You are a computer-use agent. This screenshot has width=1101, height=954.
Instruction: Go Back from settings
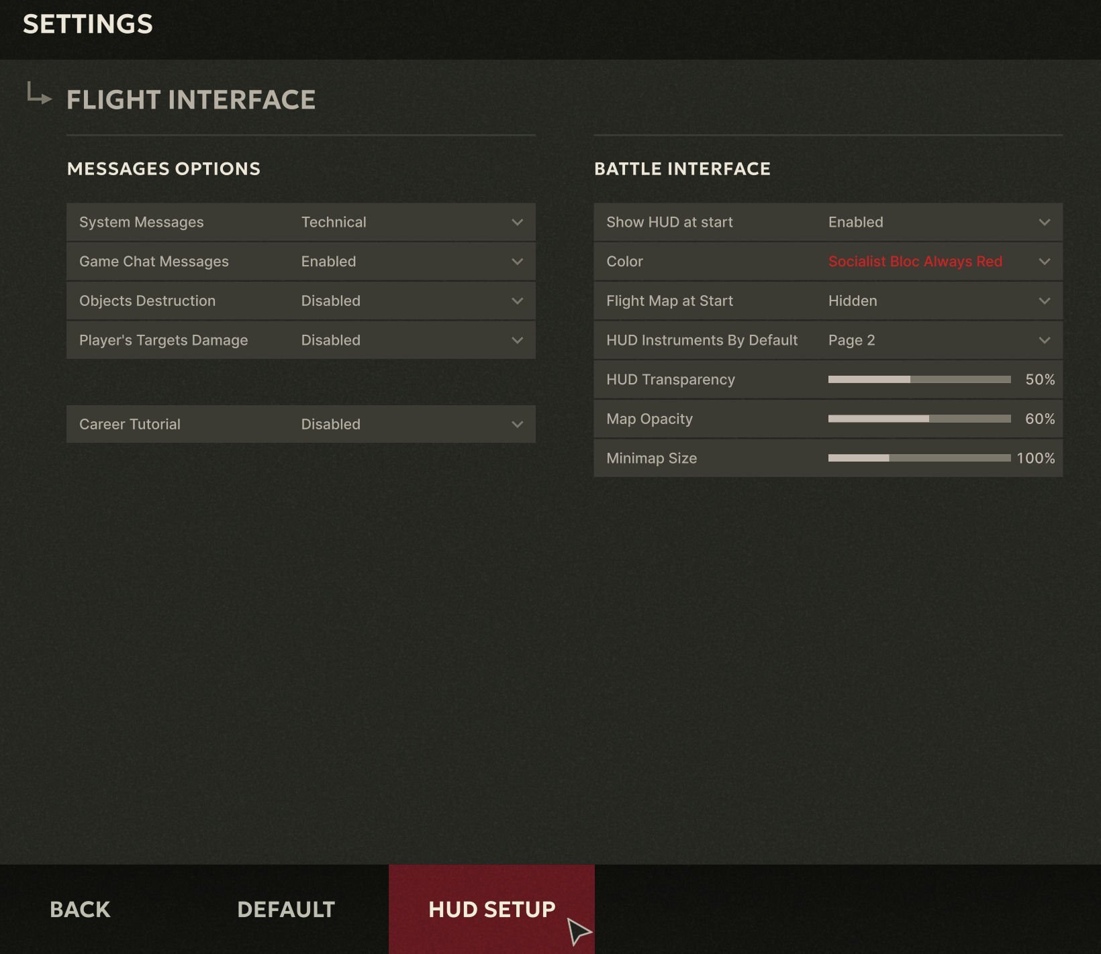click(x=80, y=910)
